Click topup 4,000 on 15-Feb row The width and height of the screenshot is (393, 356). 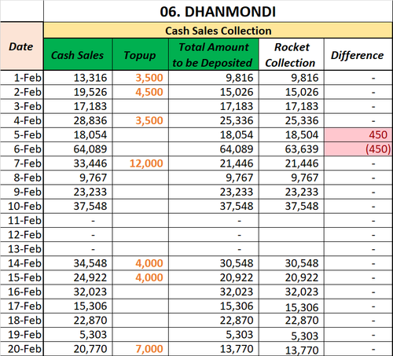(141, 277)
